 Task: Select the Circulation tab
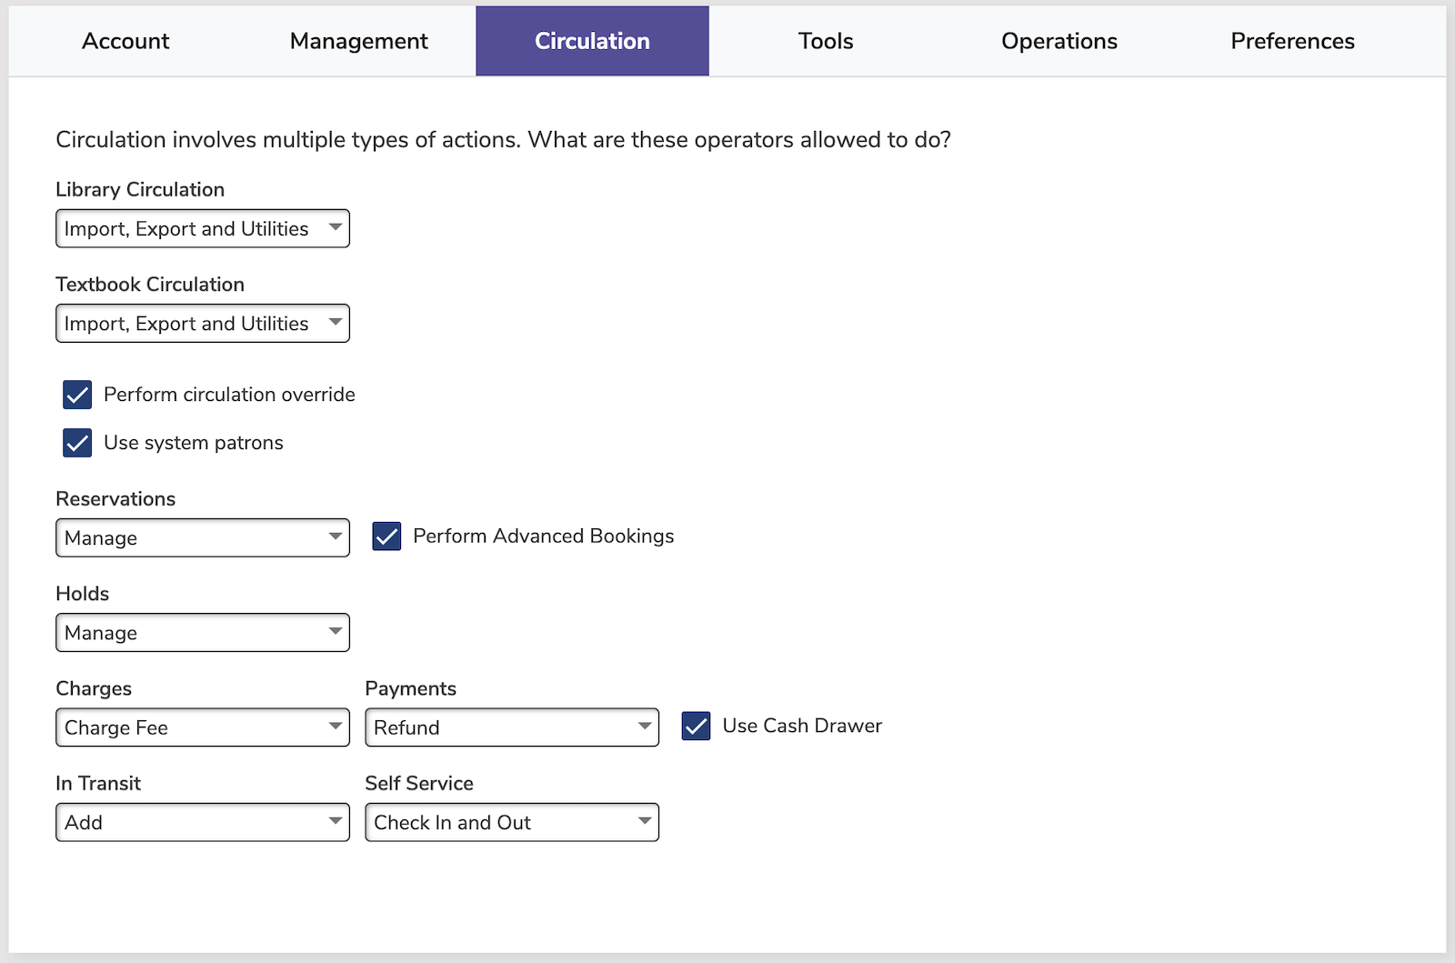tap(592, 41)
